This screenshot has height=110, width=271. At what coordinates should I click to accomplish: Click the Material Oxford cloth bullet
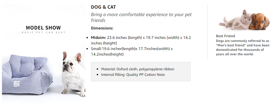pyautogui.click(x=138, y=69)
